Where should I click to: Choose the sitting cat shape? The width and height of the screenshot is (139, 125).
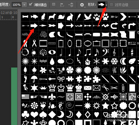(x=43, y=17)
